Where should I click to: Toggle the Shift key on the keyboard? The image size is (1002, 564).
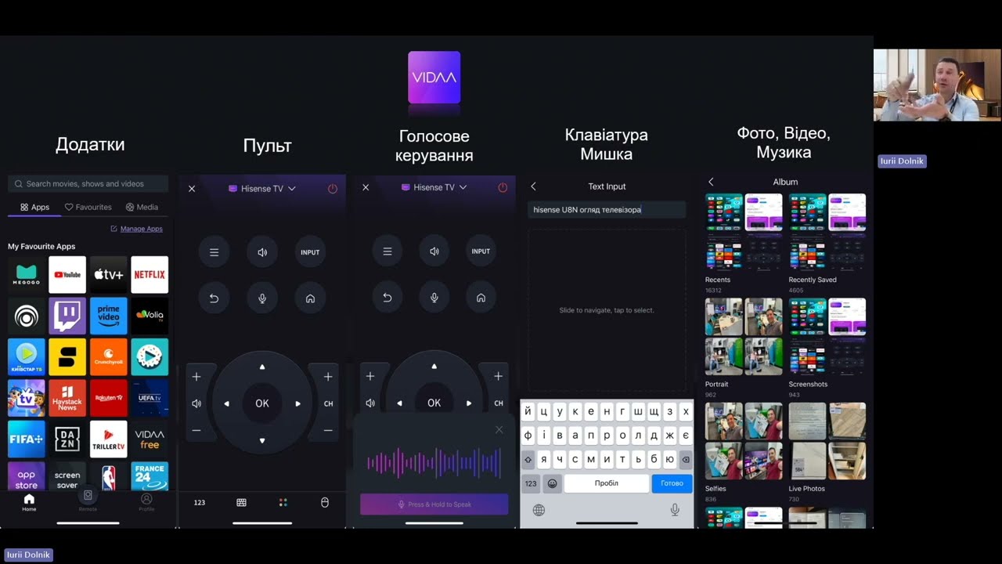[x=528, y=460]
